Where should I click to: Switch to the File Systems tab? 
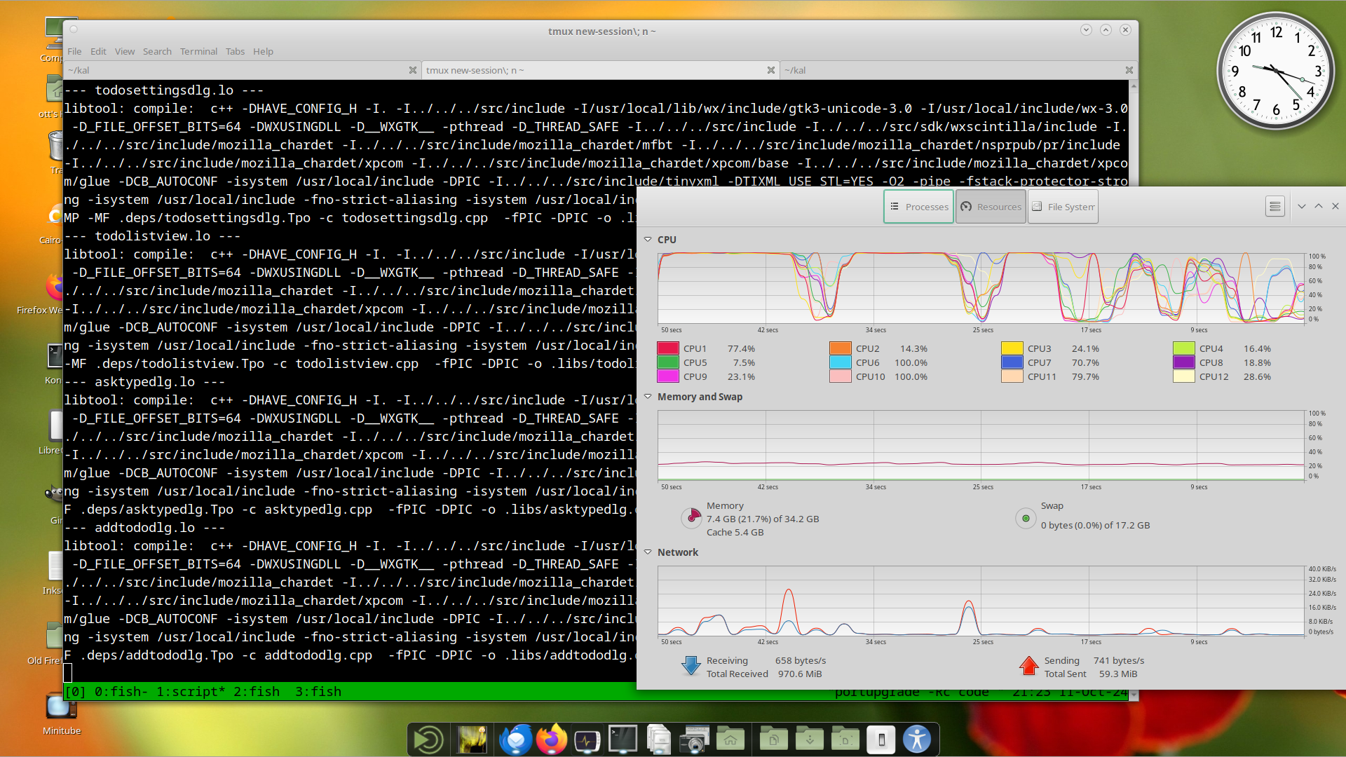[x=1063, y=207]
